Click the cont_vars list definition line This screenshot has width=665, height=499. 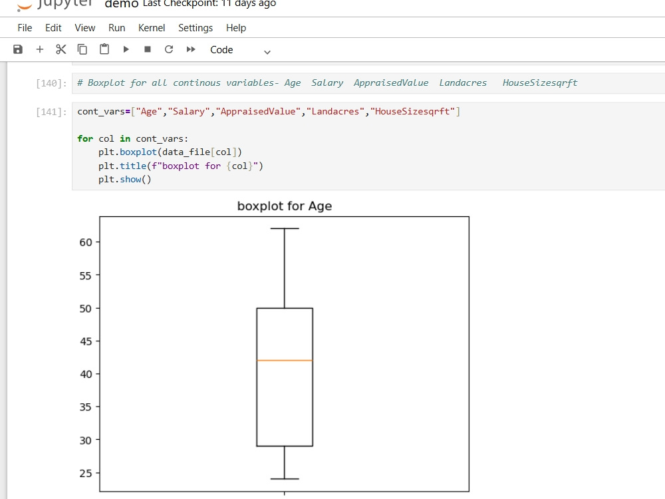(269, 112)
